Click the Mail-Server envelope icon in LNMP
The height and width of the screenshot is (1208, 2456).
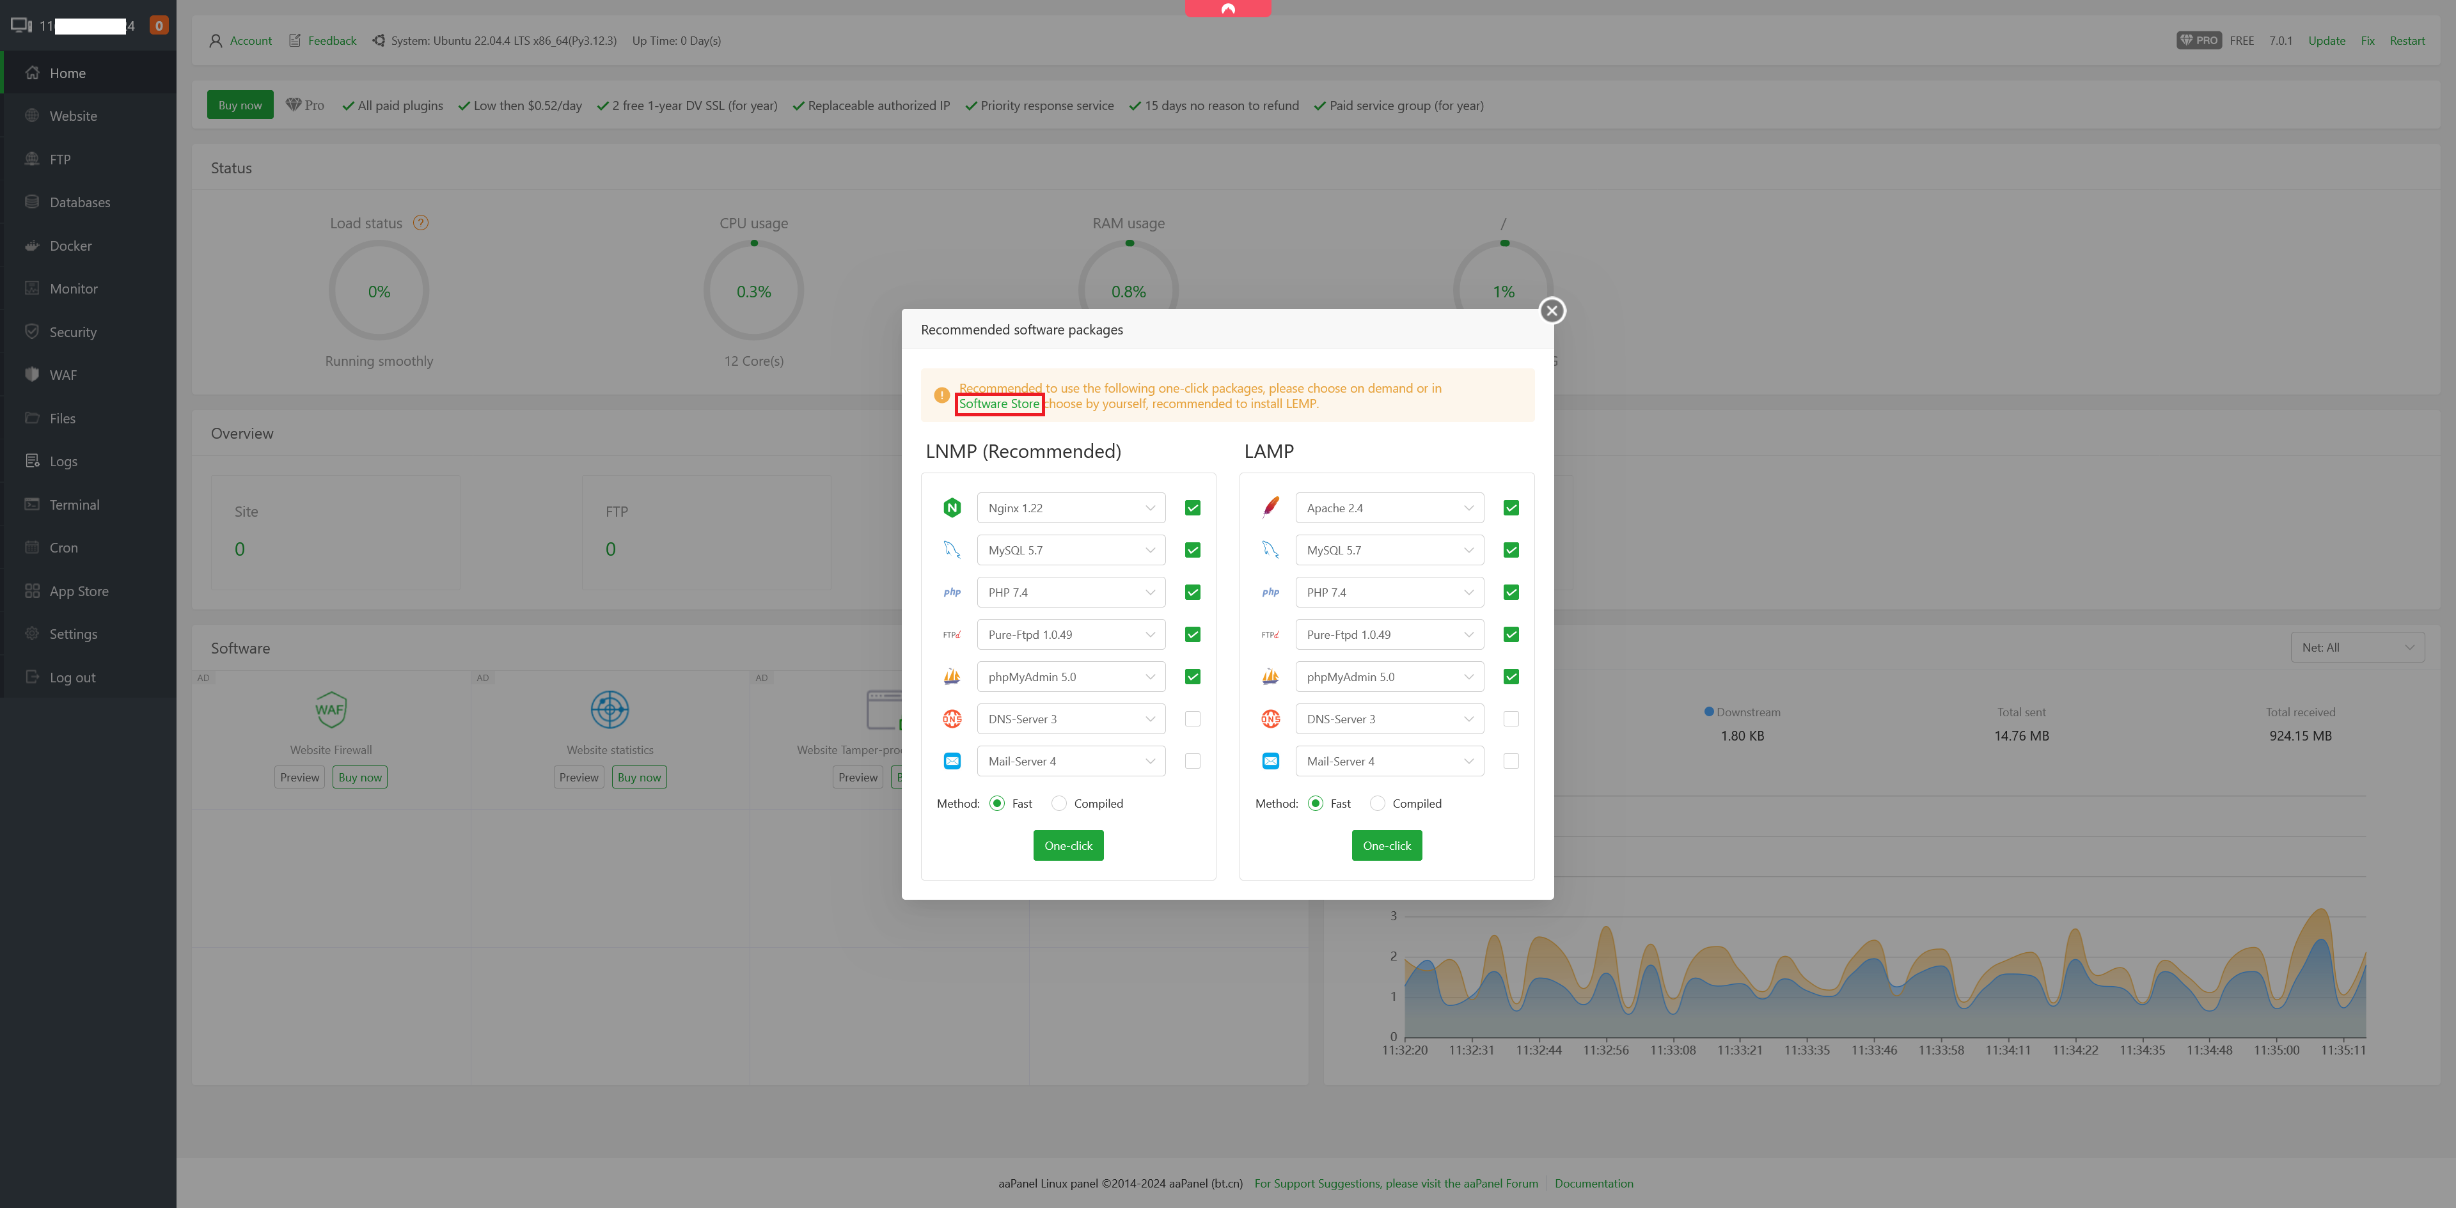coord(952,761)
